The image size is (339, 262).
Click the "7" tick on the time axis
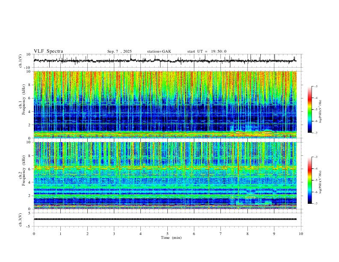[x=221, y=234]
